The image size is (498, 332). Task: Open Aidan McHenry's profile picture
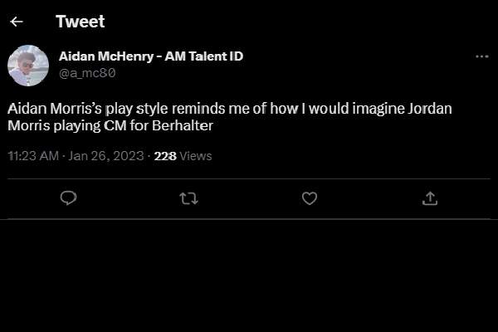[x=28, y=65]
